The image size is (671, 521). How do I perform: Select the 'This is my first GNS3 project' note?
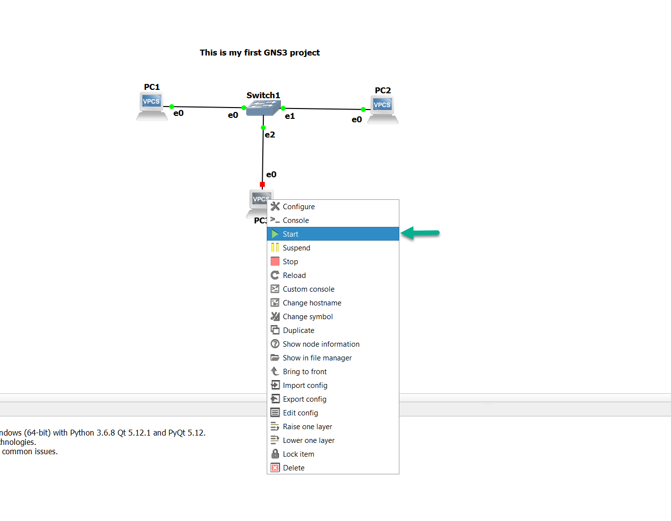260,53
